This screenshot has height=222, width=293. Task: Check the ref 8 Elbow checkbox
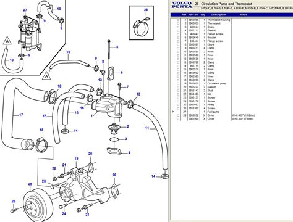click(x=178, y=45)
